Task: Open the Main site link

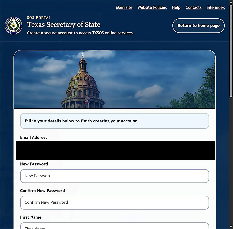Action: (124, 8)
